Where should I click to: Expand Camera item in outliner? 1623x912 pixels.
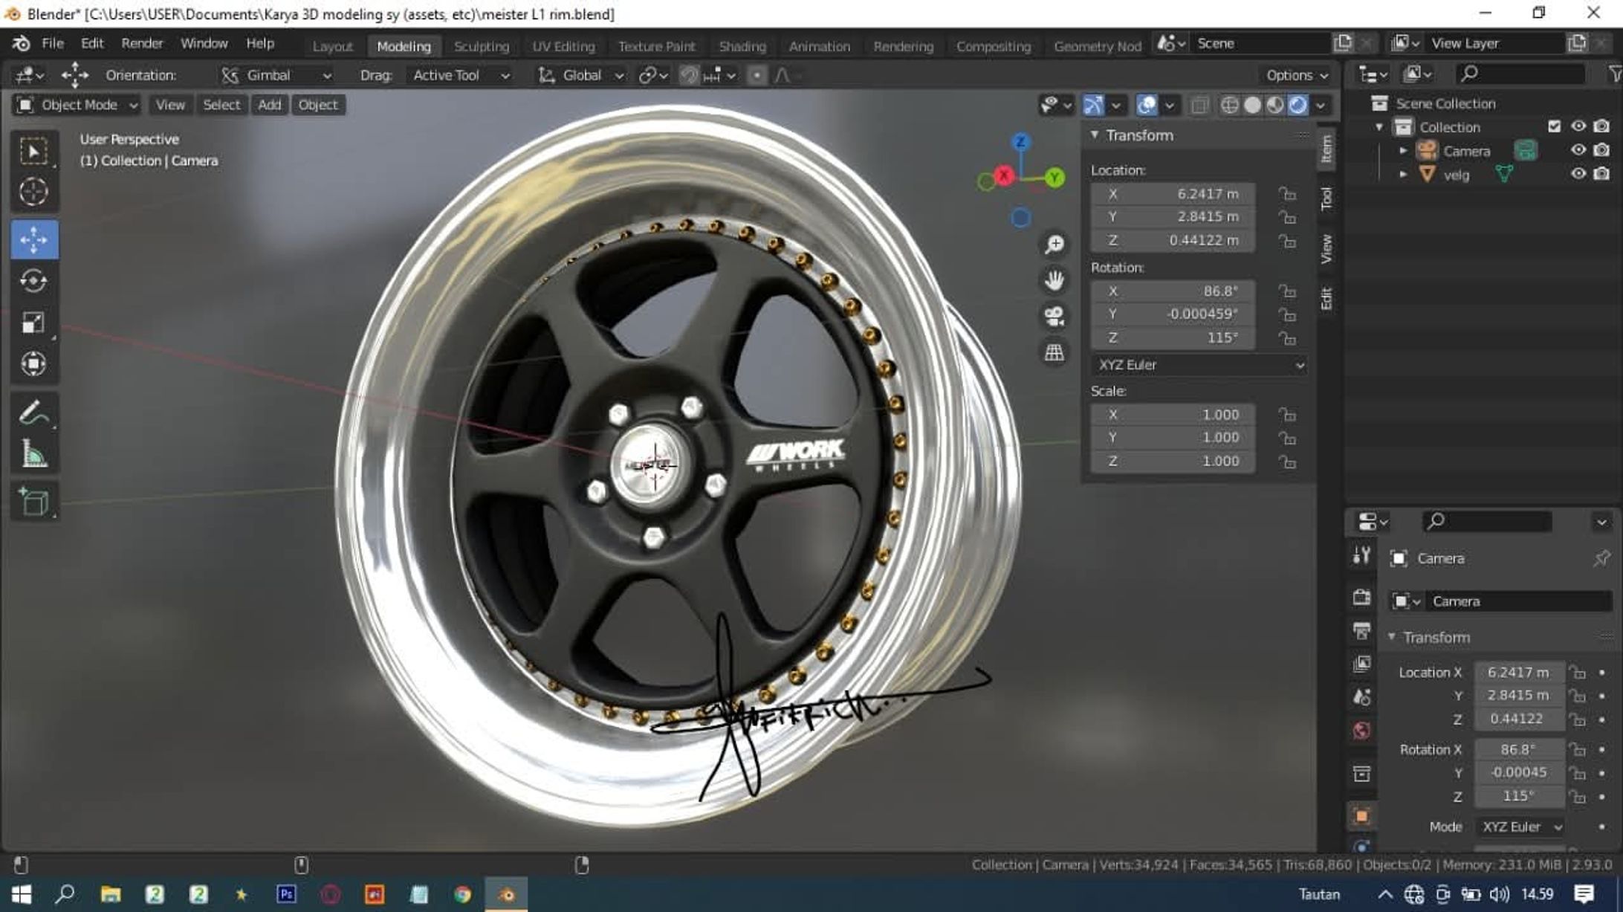point(1403,151)
